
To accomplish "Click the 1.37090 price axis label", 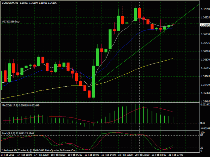I will tap(205, 9).
